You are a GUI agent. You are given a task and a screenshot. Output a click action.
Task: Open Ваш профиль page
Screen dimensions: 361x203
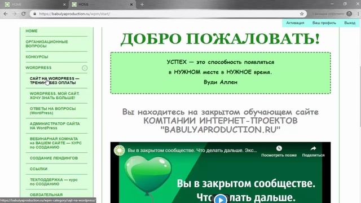pos(324,23)
